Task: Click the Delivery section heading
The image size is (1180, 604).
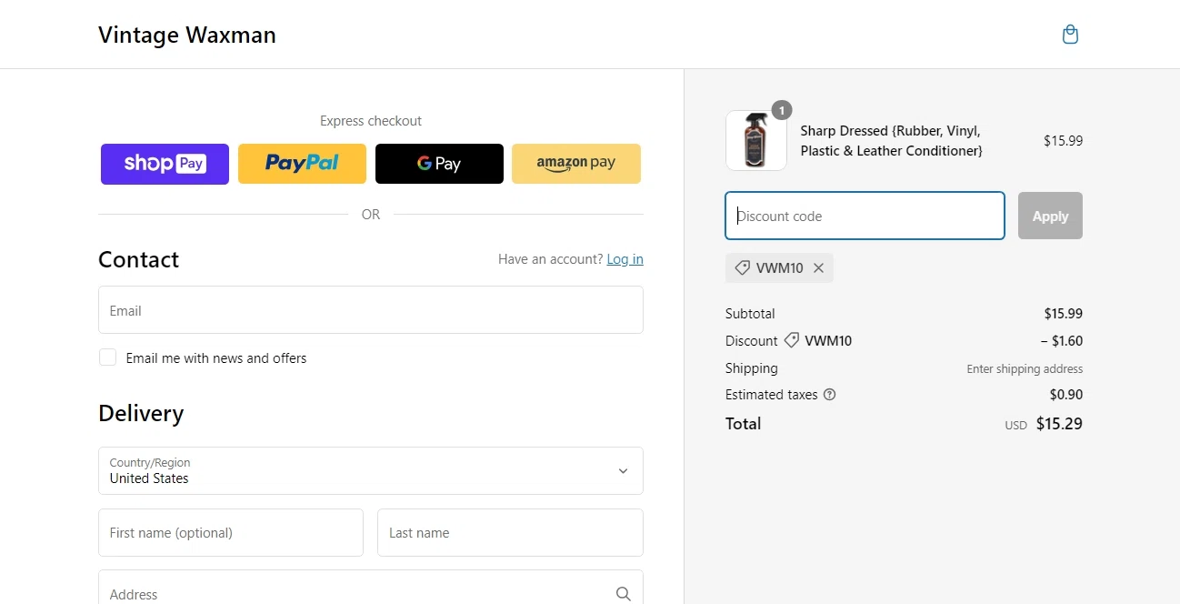Action: tap(141, 413)
